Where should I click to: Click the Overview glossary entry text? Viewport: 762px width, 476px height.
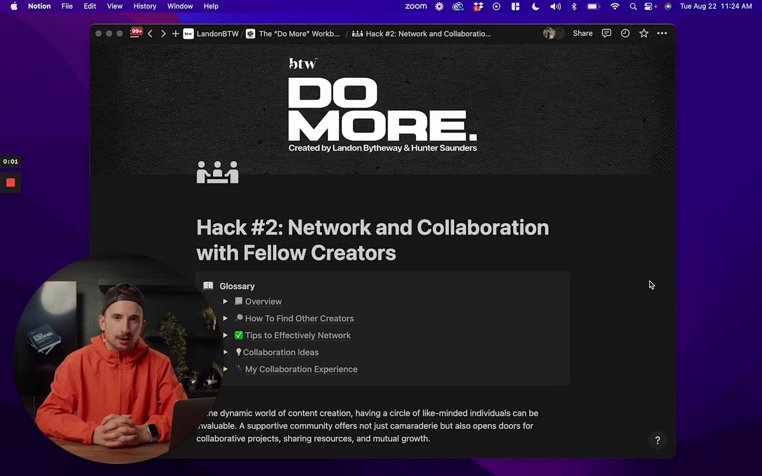tap(263, 302)
